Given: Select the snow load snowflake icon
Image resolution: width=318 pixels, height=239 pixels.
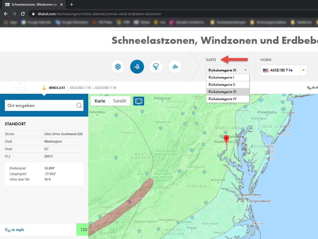Looking at the screenshot, I should [x=118, y=67].
